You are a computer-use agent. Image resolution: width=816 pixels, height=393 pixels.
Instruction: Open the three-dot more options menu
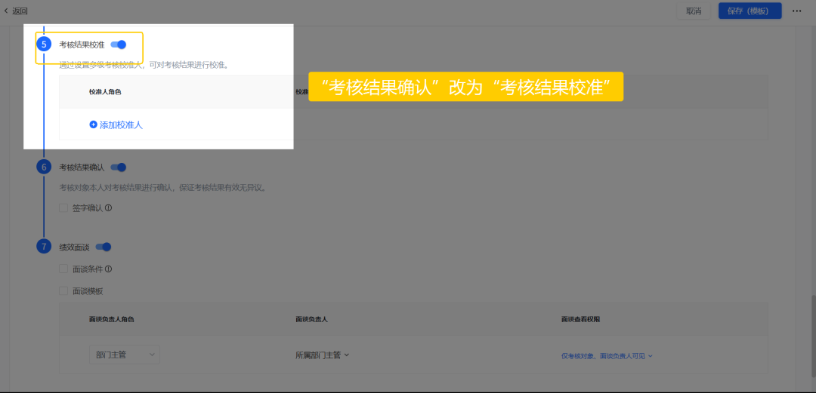[796, 11]
